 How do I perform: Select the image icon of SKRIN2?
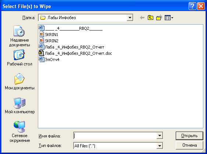[42, 40]
